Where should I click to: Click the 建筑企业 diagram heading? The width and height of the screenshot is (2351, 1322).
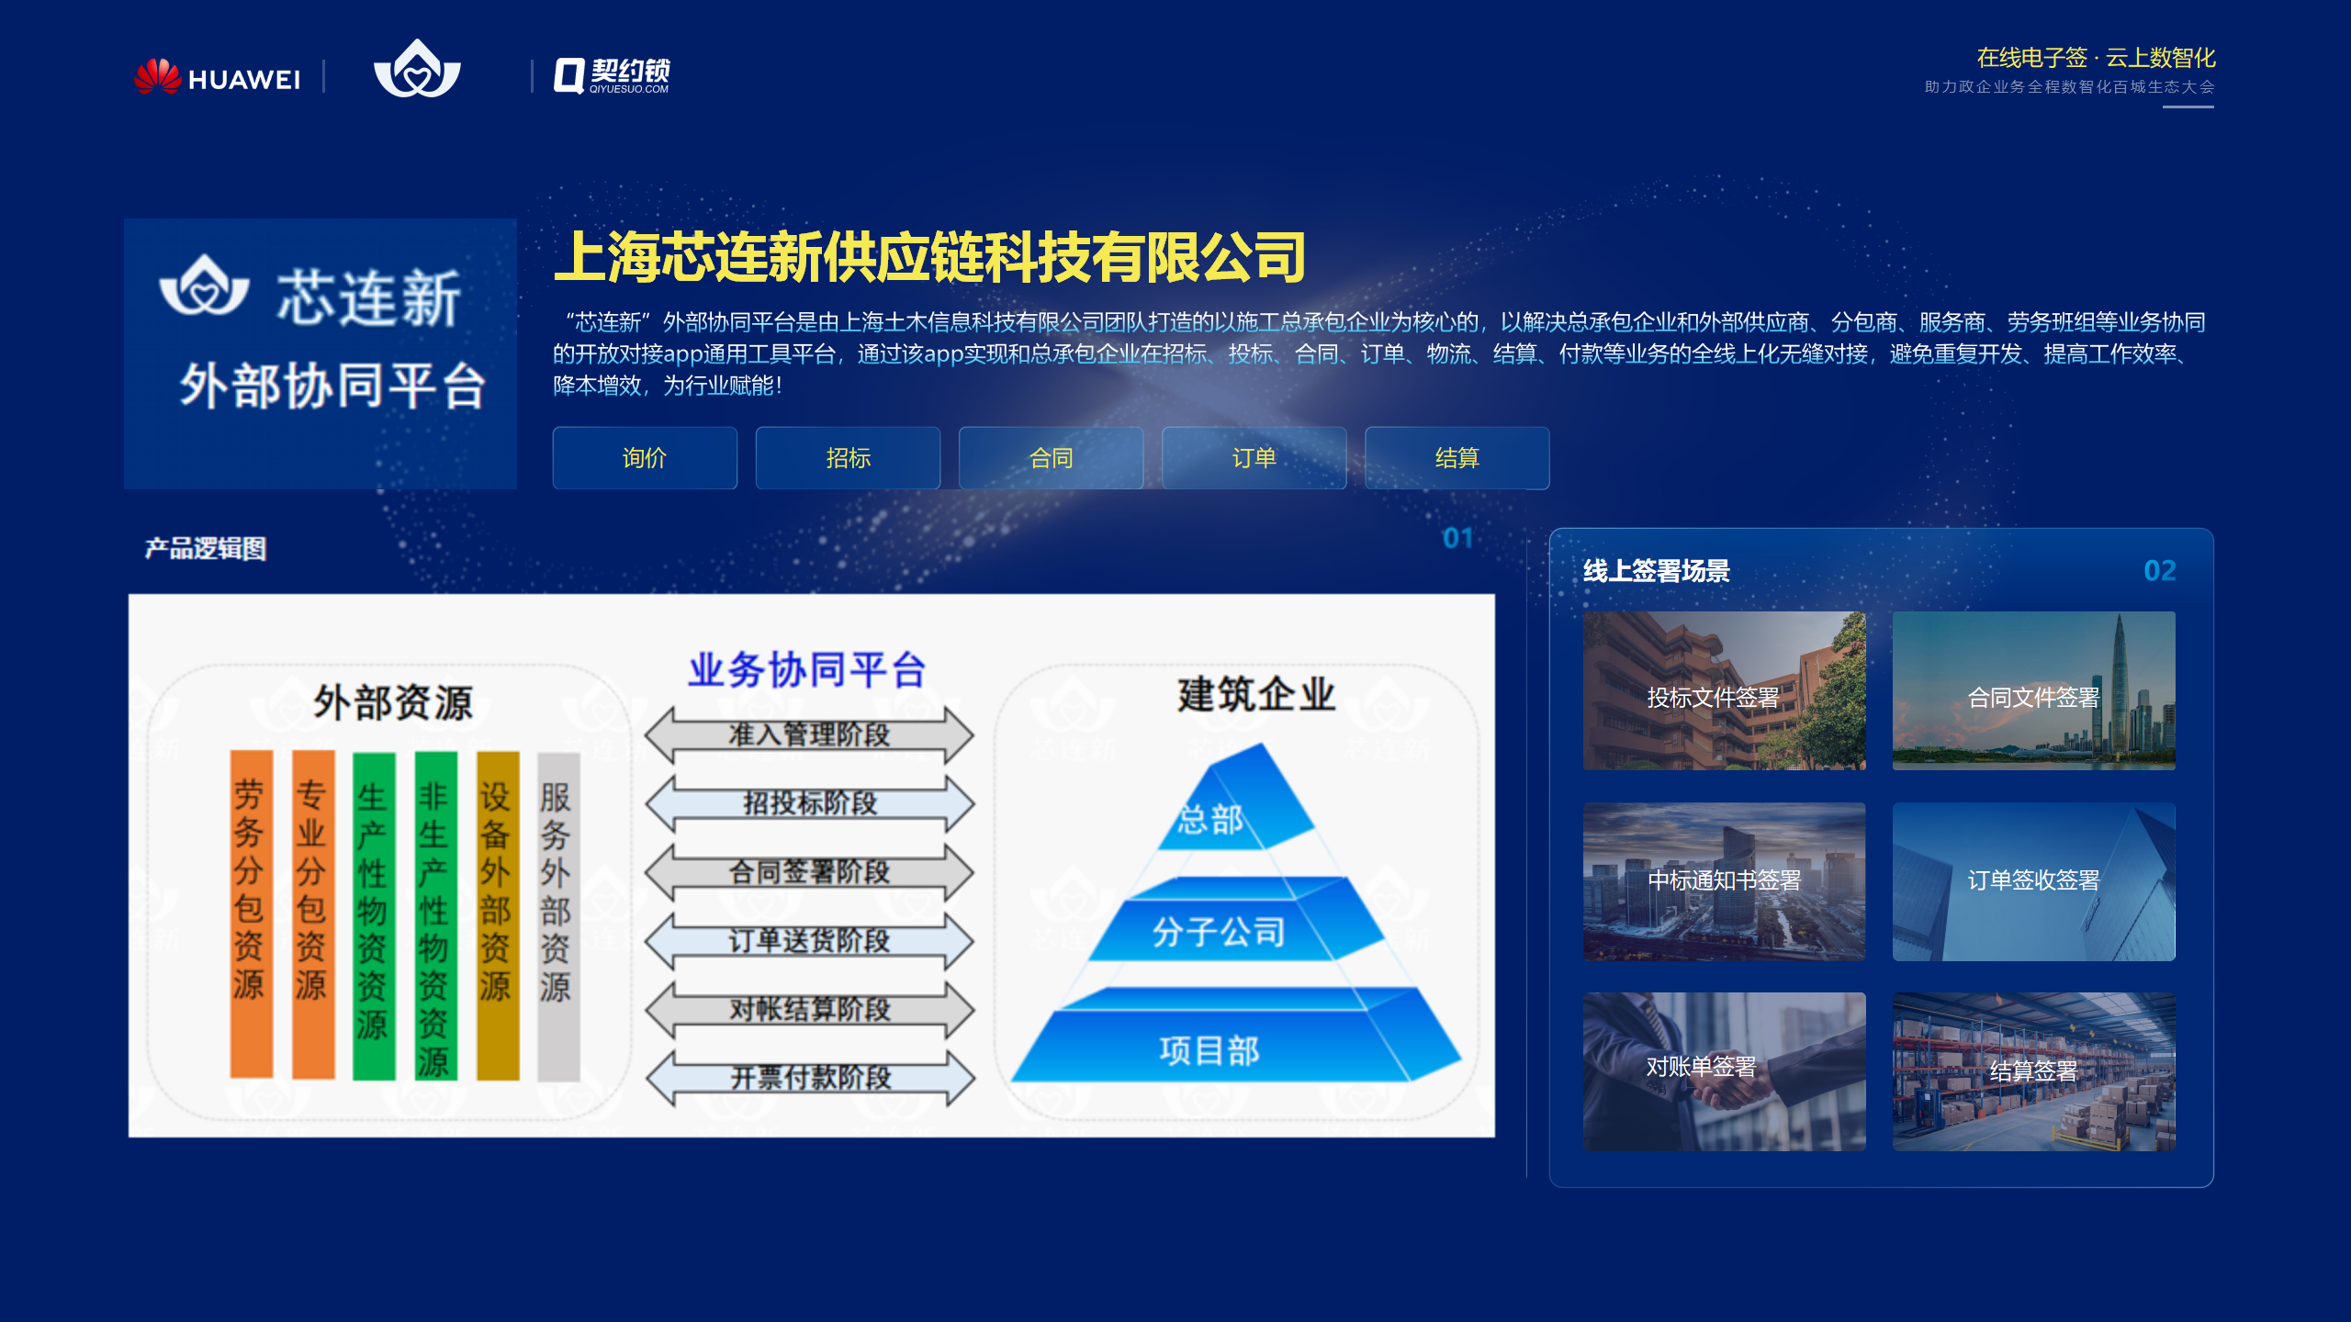(1255, 694)
